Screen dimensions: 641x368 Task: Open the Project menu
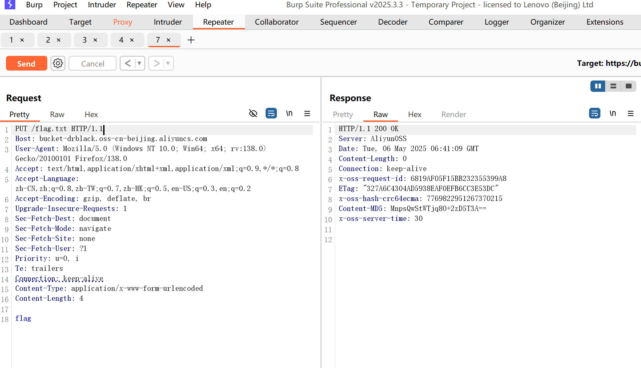(65, 5)
